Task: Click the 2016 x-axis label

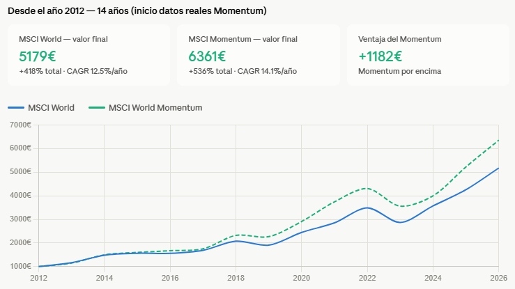Action: click(x=170, y=278)
